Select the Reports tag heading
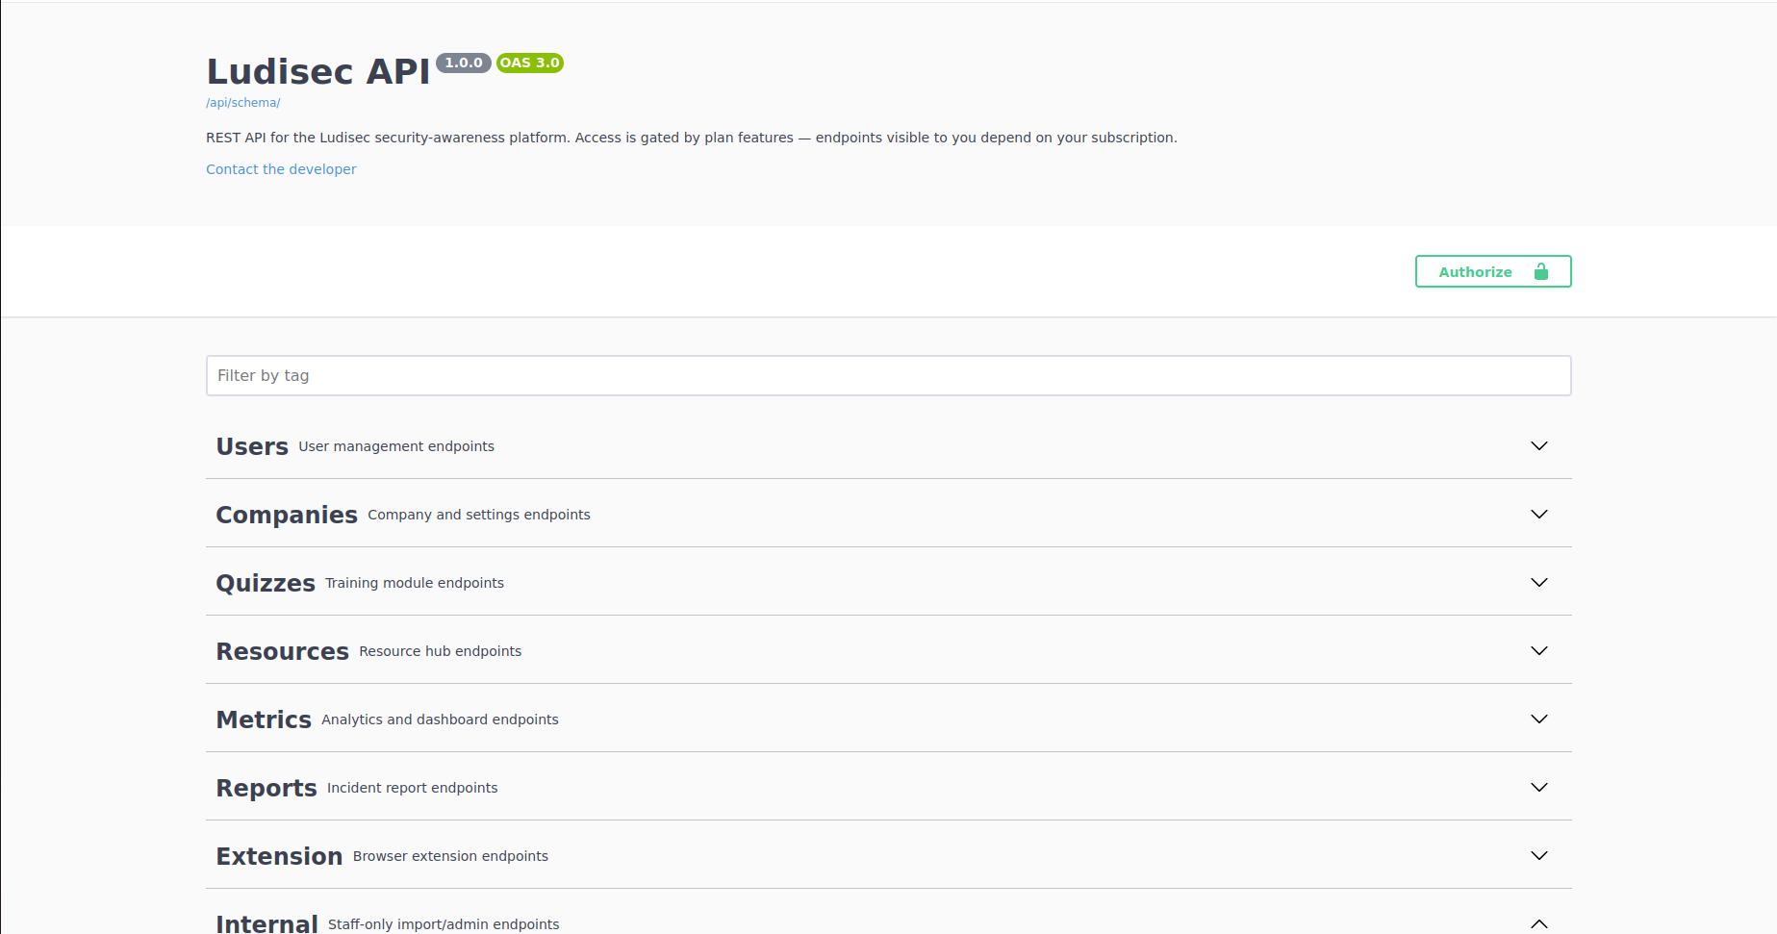The width and height of the screenshot is (1777, 934). [x=267, y=788]
